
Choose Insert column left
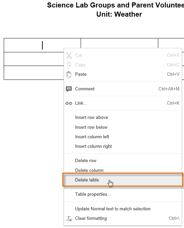point(123,137)
